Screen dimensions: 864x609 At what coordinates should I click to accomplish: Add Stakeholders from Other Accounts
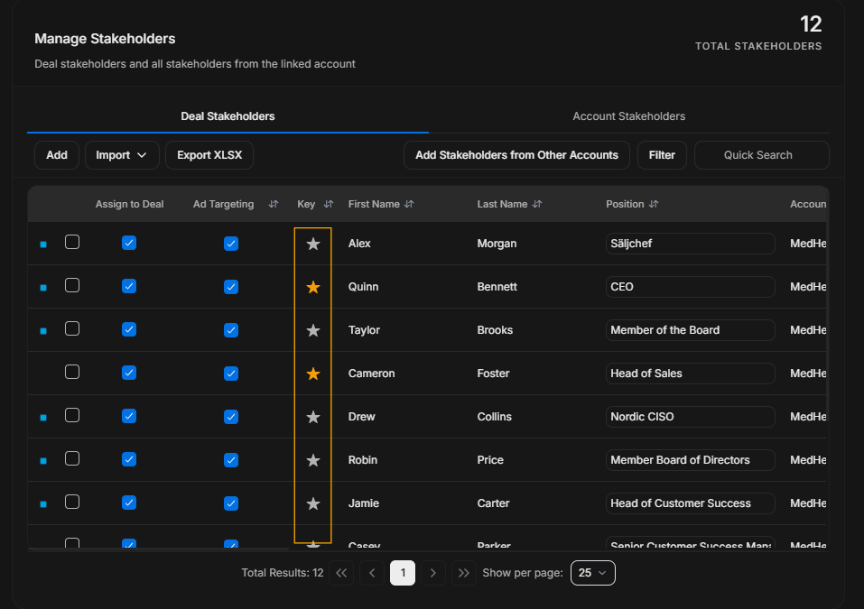click(x=516, y=155)
